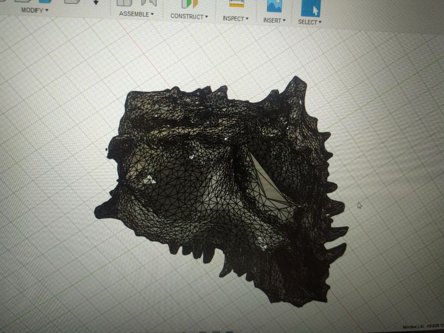Click the blue icon in the Modify group
This screenshot has height=333, width=444.
45,1
